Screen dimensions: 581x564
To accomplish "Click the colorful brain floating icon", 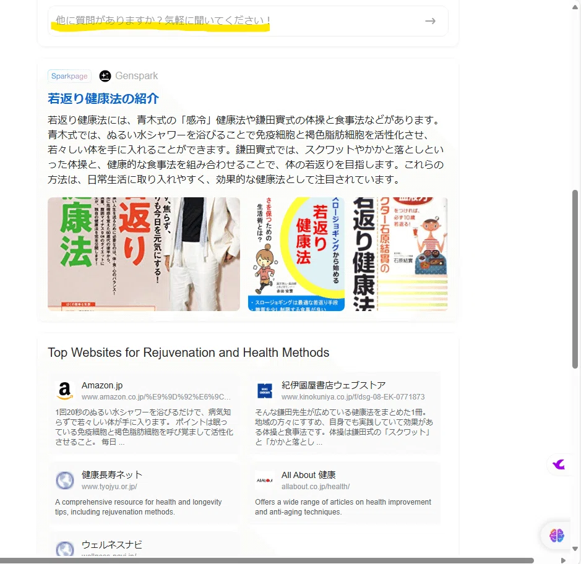I will coord(556,535).
